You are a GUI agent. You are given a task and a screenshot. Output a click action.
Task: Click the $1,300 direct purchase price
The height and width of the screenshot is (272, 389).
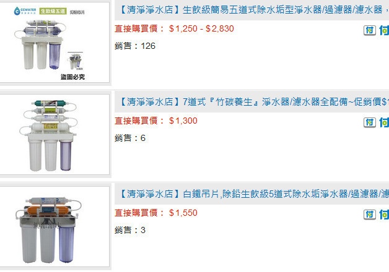click(183, 121)
